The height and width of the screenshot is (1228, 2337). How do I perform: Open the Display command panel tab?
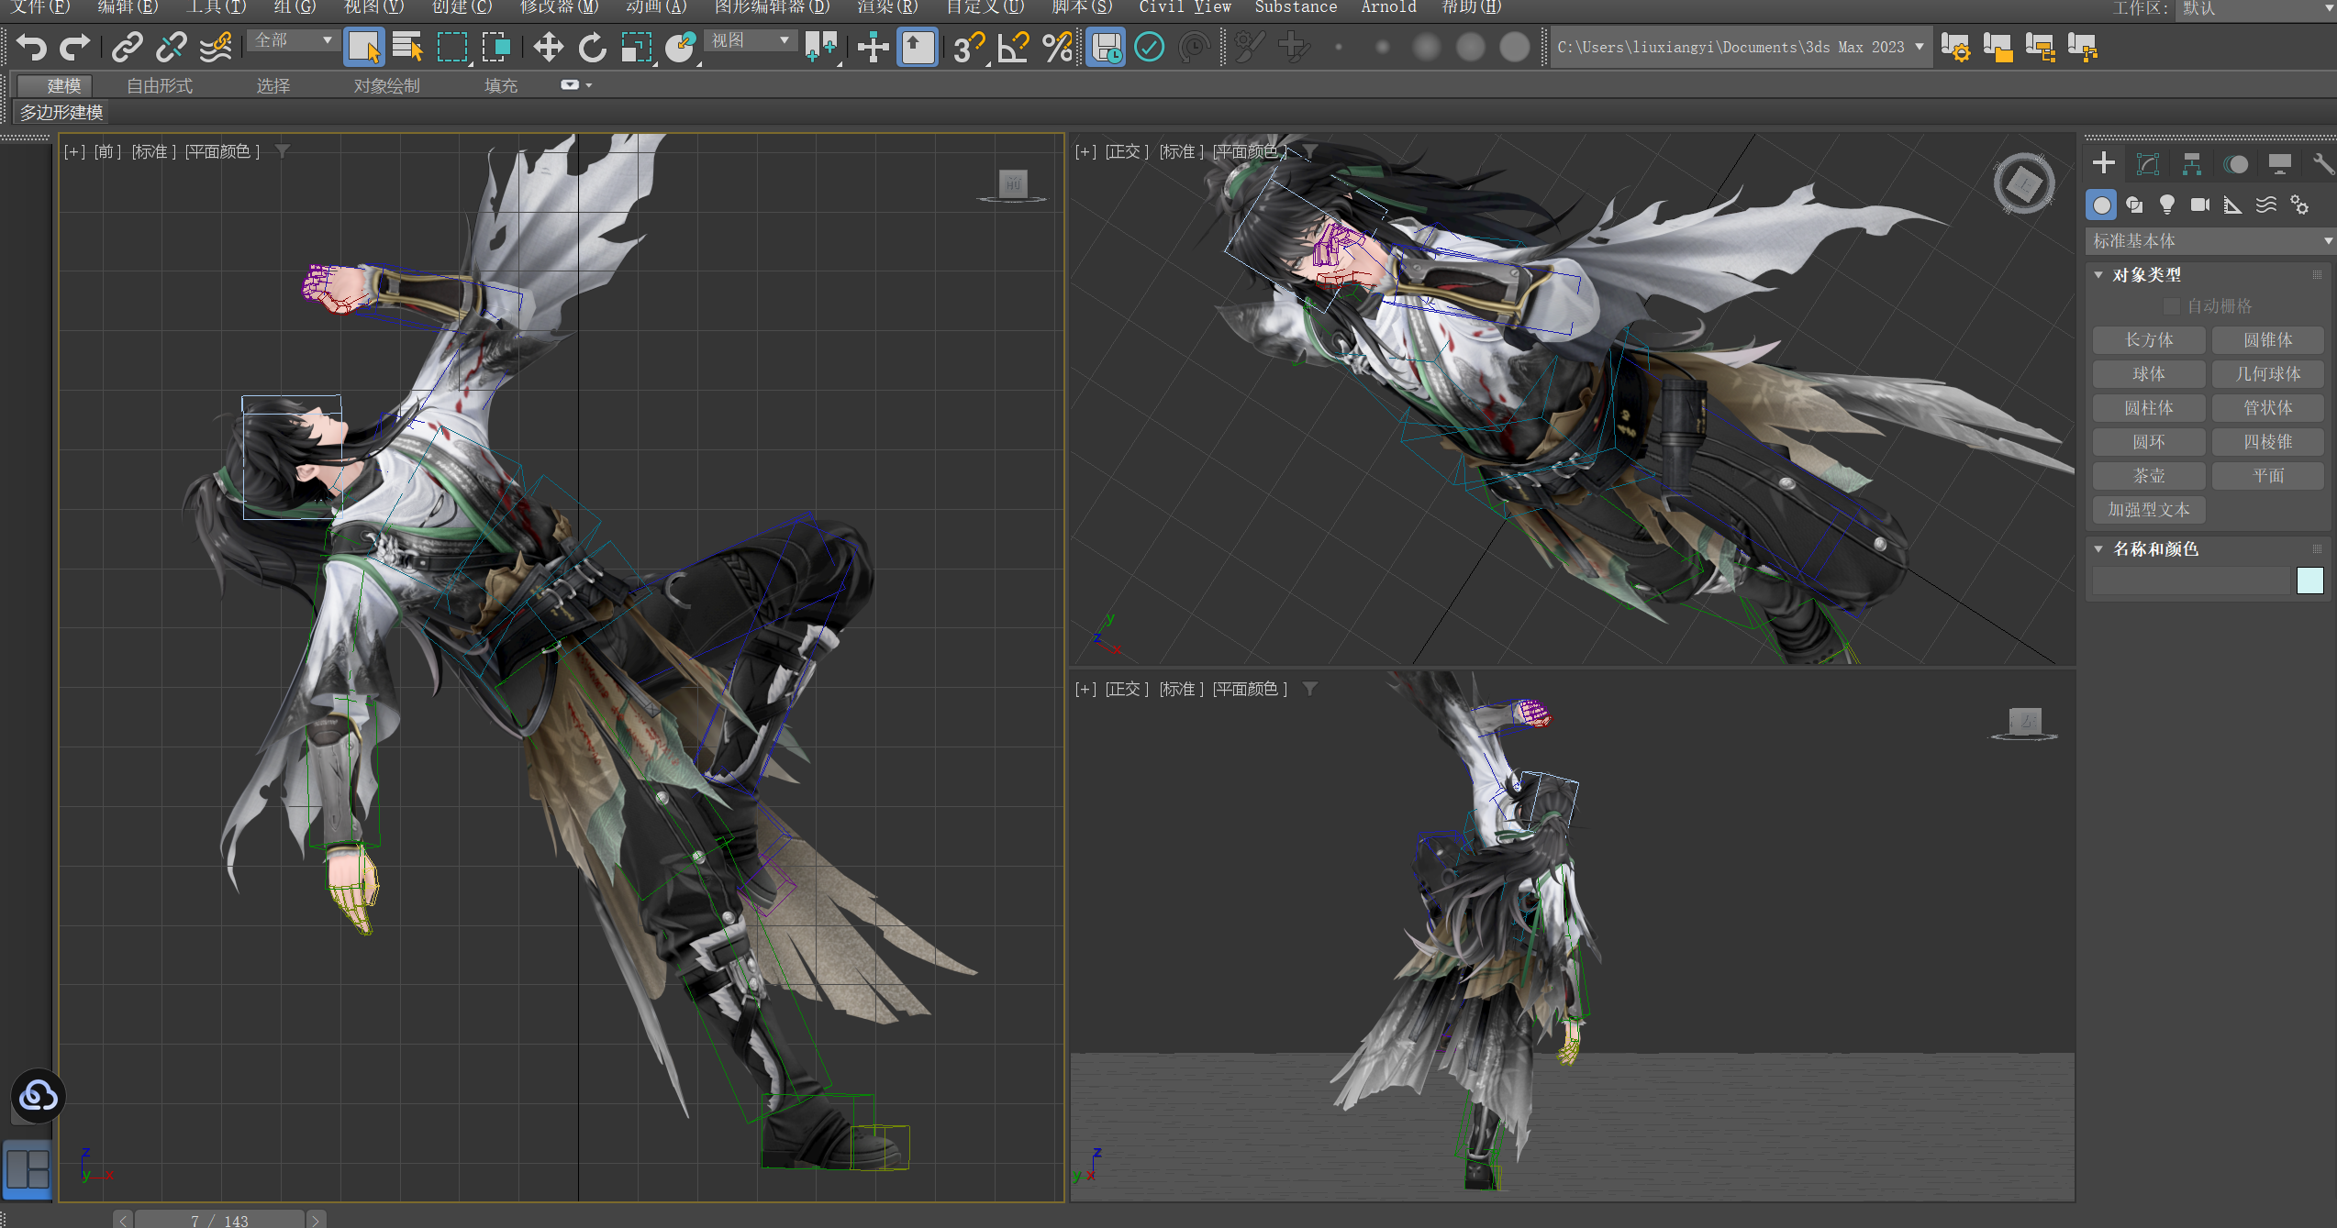click(x=2280, y=164)
